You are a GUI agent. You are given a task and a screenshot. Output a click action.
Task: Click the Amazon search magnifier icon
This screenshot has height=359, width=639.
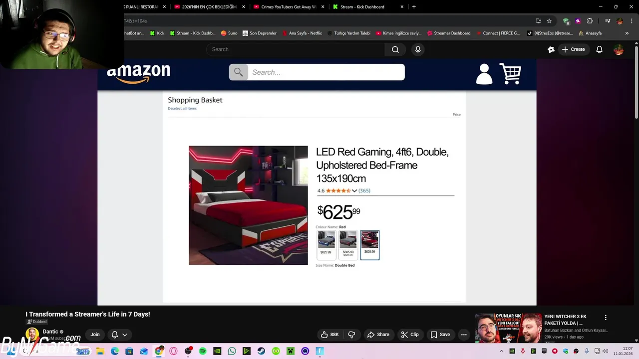pos(238,72)
